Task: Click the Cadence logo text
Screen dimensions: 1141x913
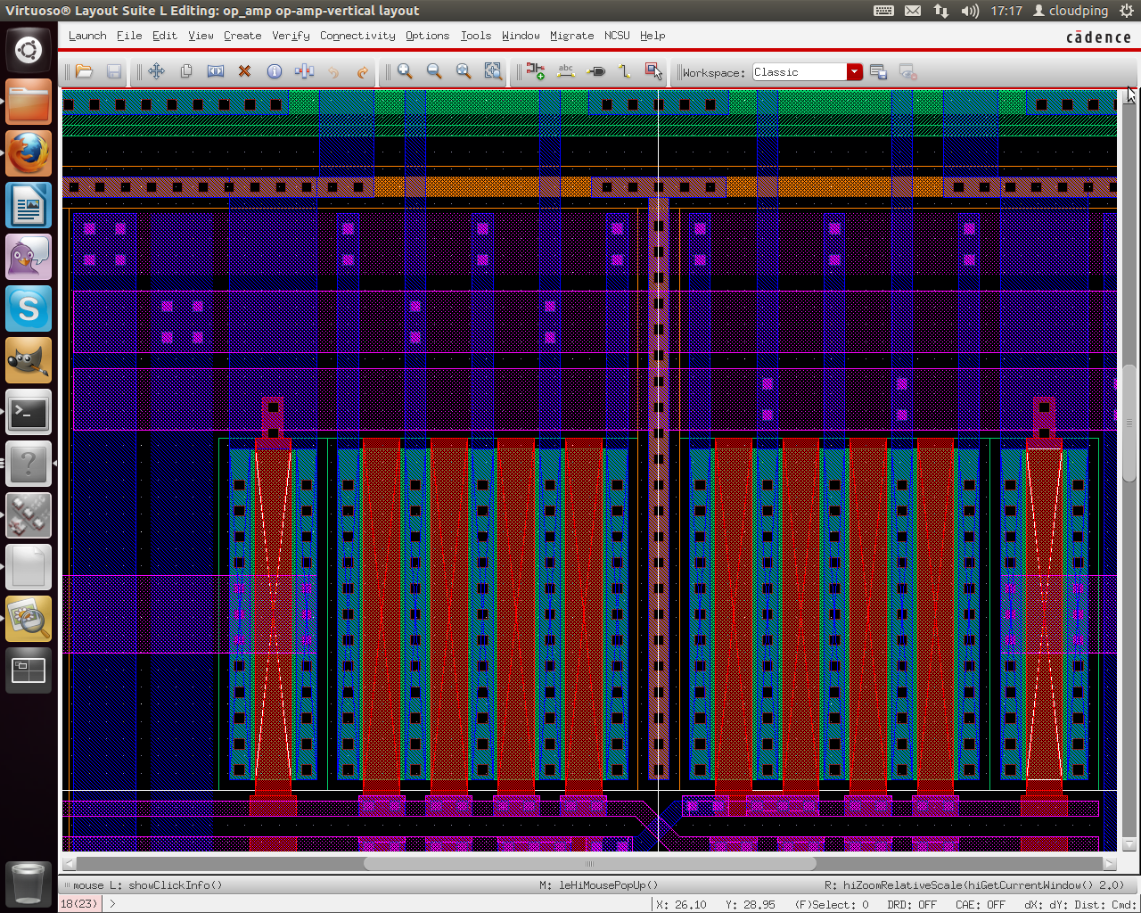Action: coord(1098,37)
